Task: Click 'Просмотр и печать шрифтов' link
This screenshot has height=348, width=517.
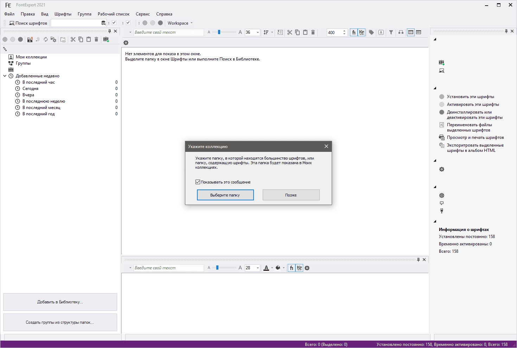Action: [475, 137]
